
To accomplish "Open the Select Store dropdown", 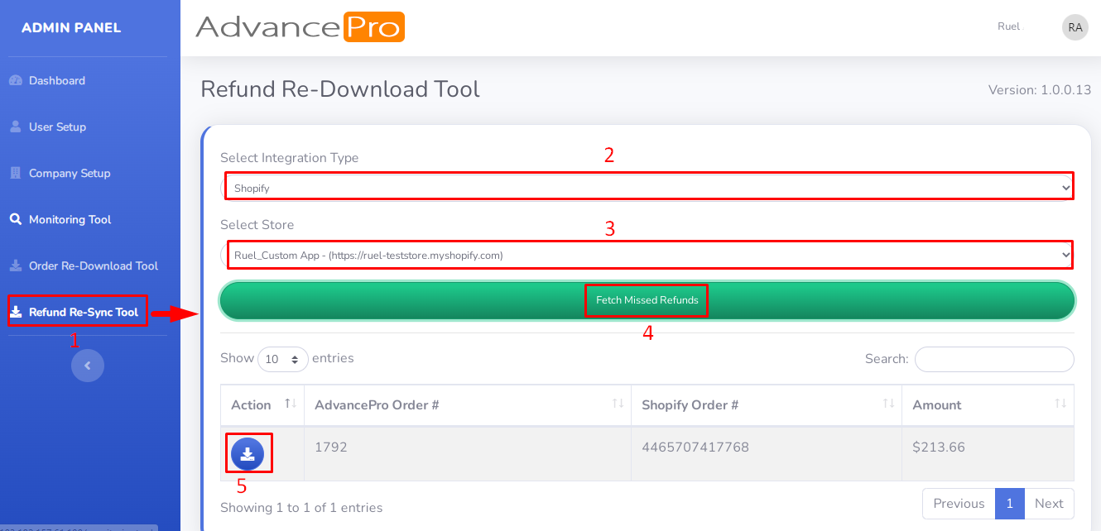I will pos(649,256).
